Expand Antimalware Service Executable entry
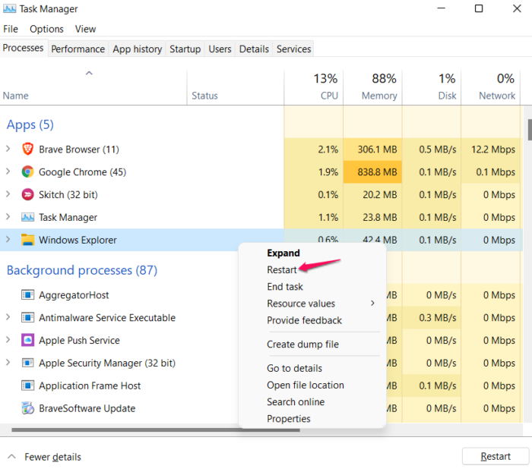Screen dimensions: 532x472 [x=8, y=318]
